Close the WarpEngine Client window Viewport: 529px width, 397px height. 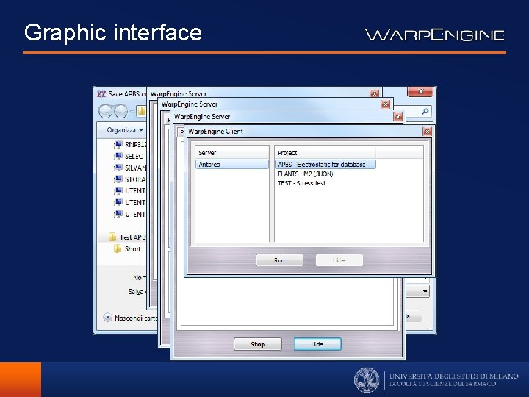[427, 132]
